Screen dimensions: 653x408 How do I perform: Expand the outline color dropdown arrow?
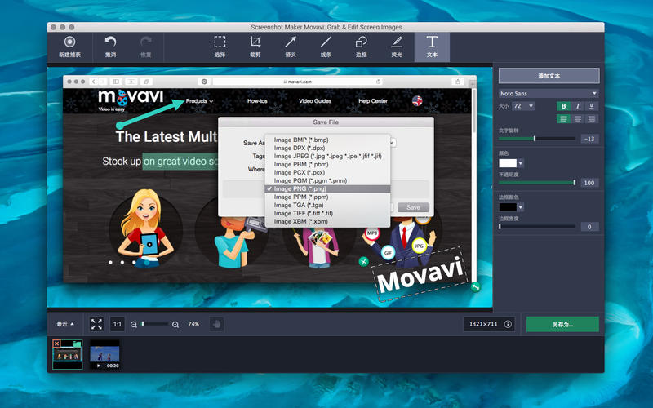coord(521,207)
